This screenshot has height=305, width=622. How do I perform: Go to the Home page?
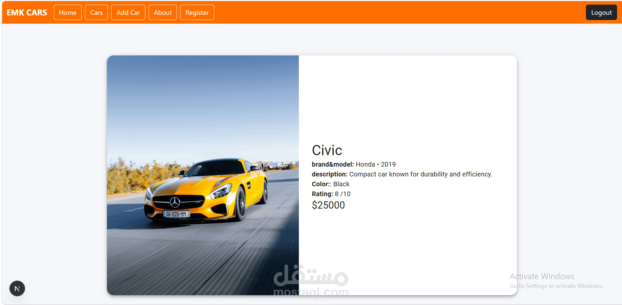point(68,12)
